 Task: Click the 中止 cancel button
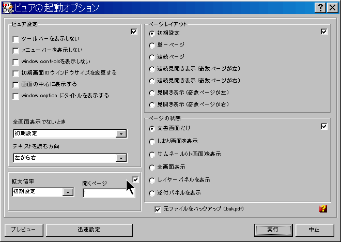315,230
